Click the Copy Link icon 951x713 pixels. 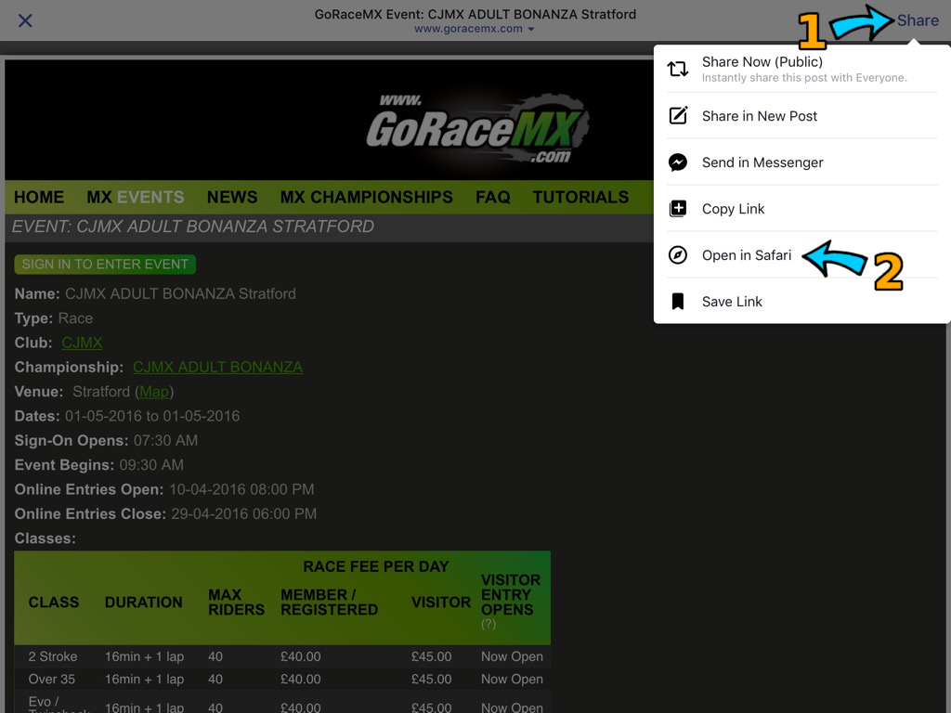pos(677,209)
